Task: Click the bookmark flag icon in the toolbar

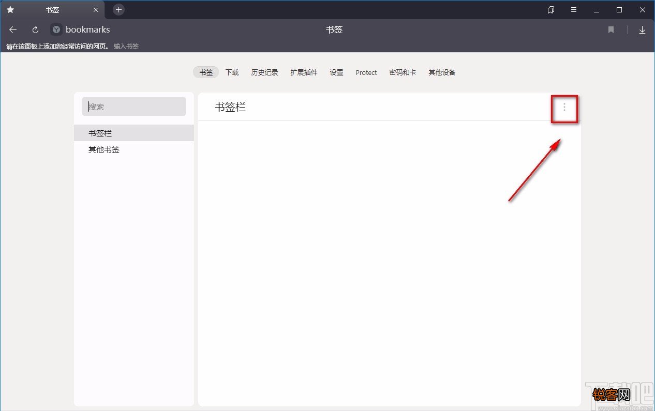Action: 611,30
